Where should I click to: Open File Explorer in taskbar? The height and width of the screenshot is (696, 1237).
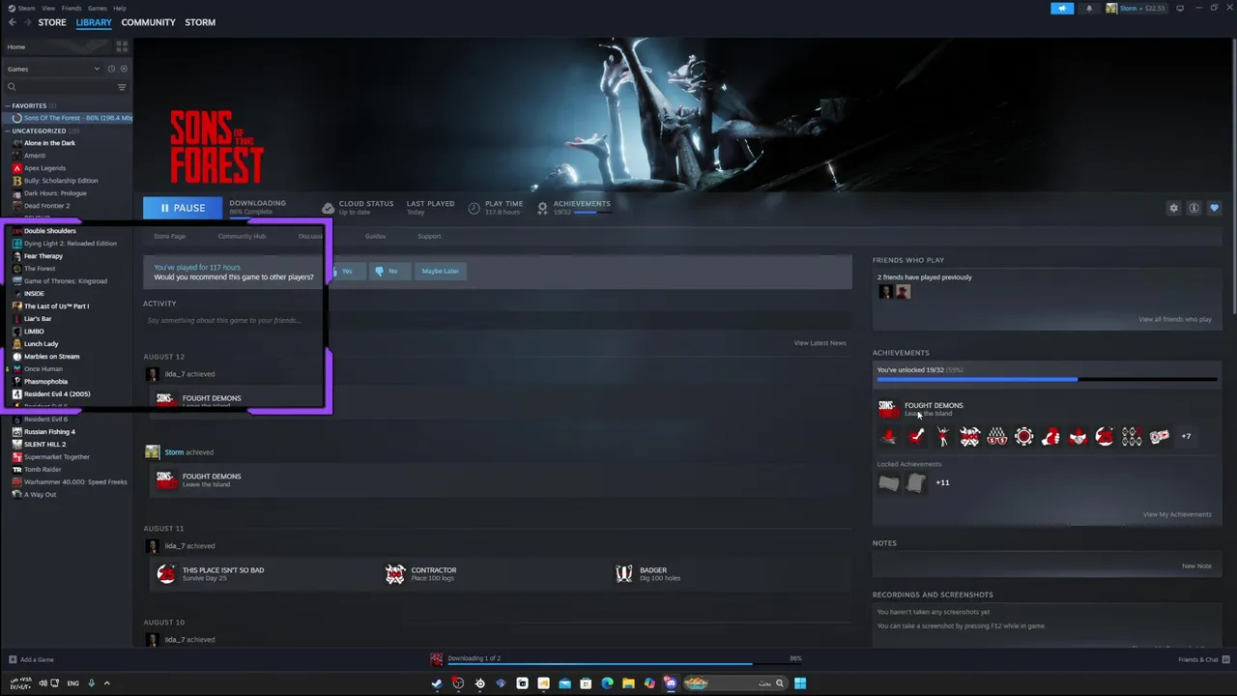(628, 683)
